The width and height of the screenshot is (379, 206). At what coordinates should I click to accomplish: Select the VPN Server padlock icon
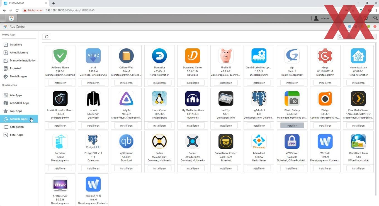point(292,141)
